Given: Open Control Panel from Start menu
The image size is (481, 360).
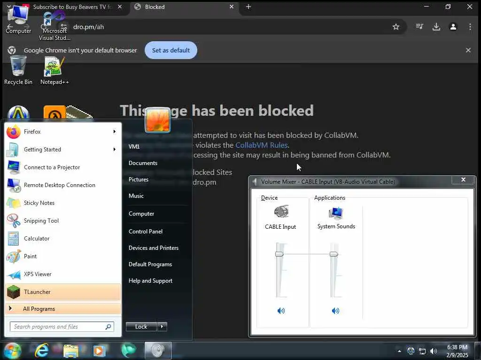Looking at the screenshot, I should click(146, 232).
